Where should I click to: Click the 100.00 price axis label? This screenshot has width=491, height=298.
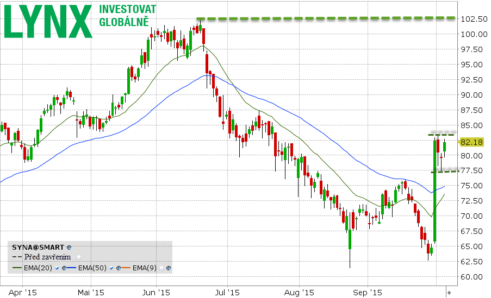coord(474,34)
